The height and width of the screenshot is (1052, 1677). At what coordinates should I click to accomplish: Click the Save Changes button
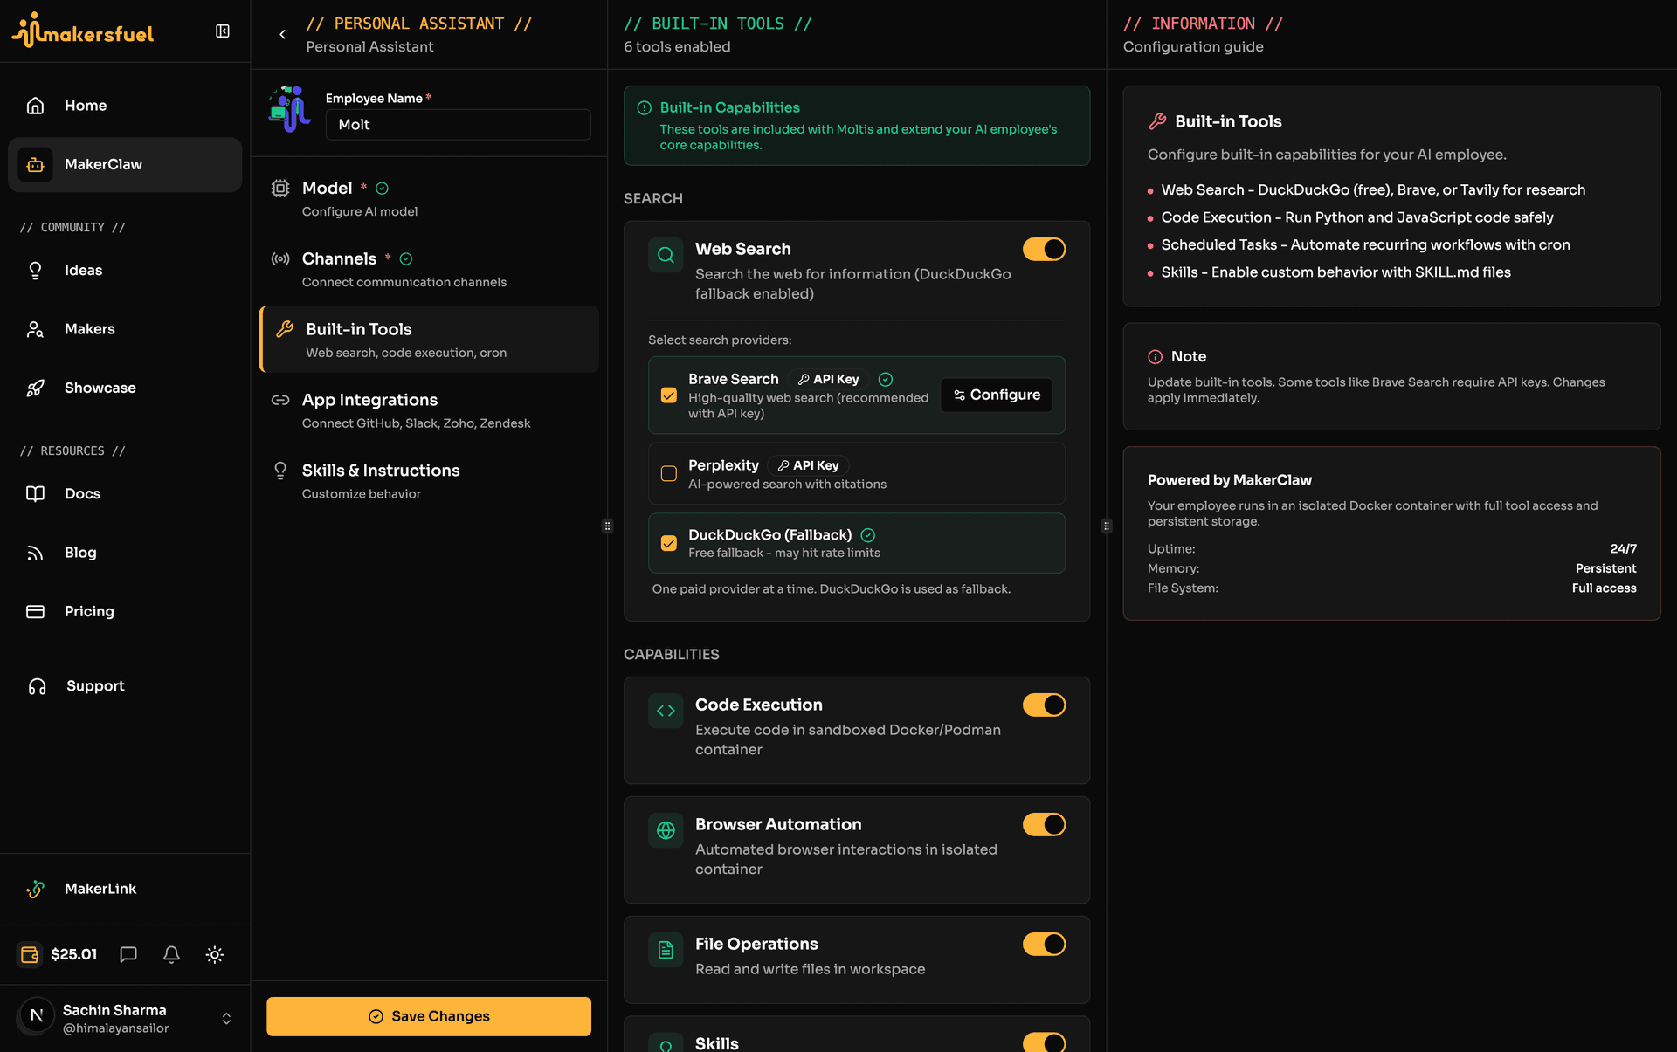(x=429, y=1016)
